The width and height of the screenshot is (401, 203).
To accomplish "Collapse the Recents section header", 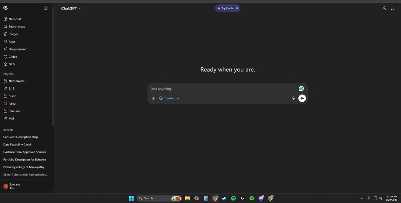I will (x=8, y=130).
